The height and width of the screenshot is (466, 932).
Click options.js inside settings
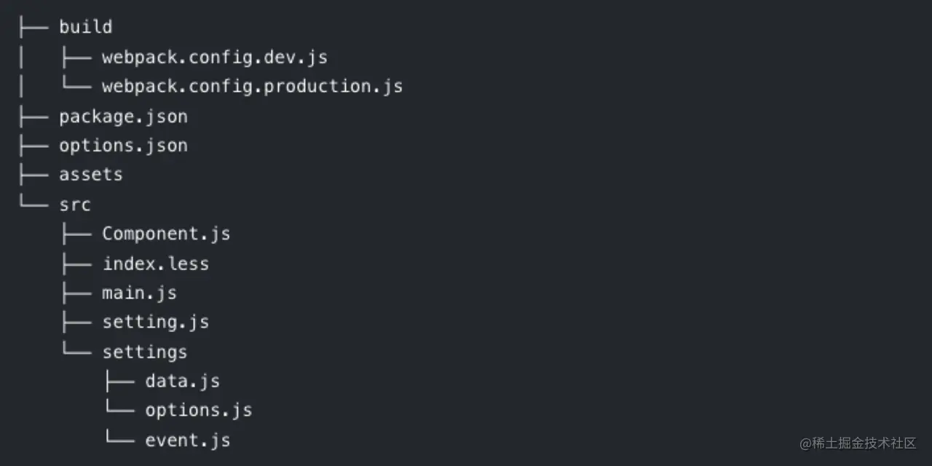click(x=198, y=411)
